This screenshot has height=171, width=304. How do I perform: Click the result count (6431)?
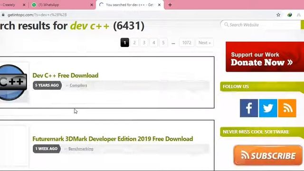(129, 26)
